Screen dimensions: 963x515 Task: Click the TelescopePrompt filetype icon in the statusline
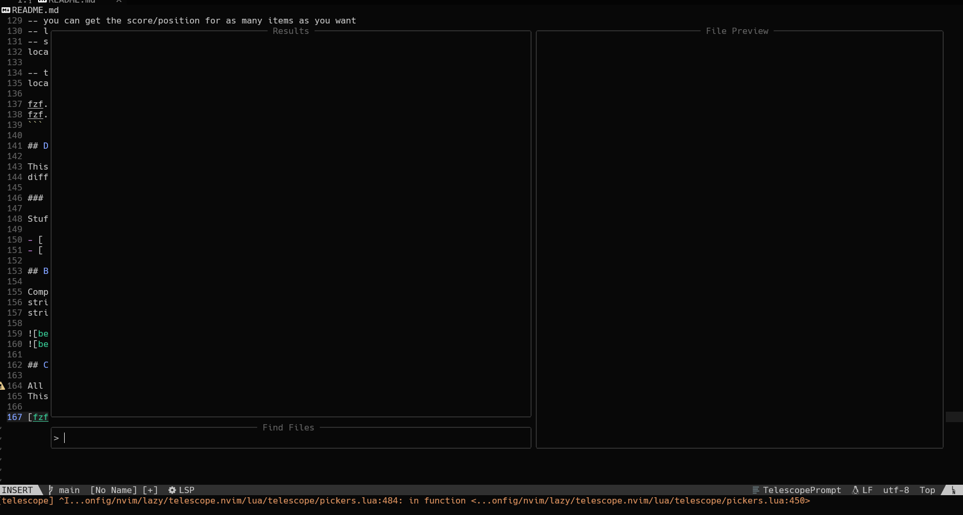(x=756, y=490)
